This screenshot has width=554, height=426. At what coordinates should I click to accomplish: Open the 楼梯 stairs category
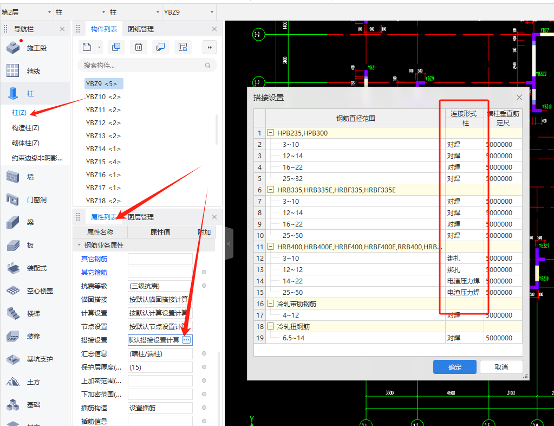(x=23, y=314)
